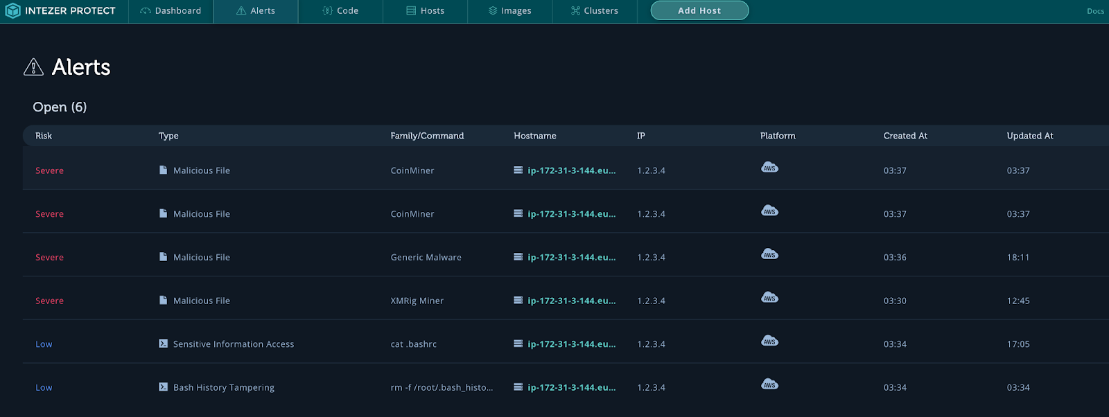Click terminal icon for Bash History Tampering
The height and width of the screenshot is (417, 1109).
(x=163, y=387)
